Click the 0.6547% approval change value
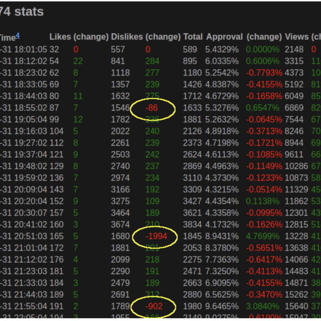The image size is (321, 321). 262,108
